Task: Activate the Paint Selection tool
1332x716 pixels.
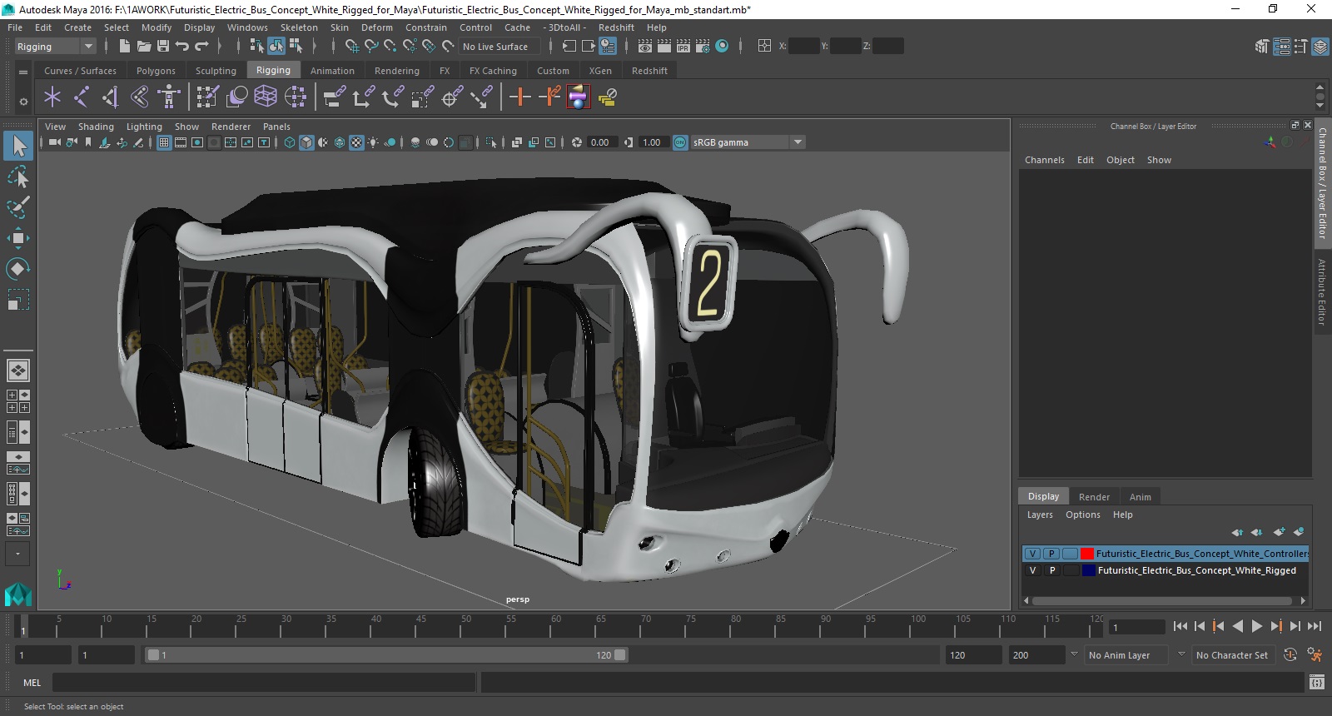Action: pyautogui.click(x=18, y=207)
